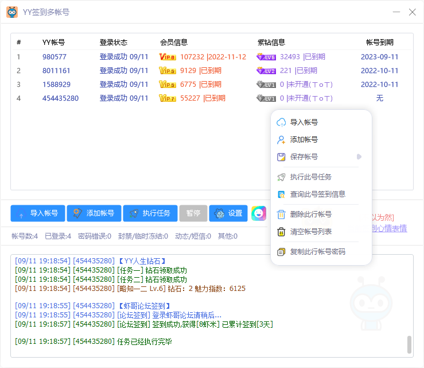Viewport: 424px width, 368px height.
Task: Click the VIP5 badge for account 8011161
Action: (168, 71)
